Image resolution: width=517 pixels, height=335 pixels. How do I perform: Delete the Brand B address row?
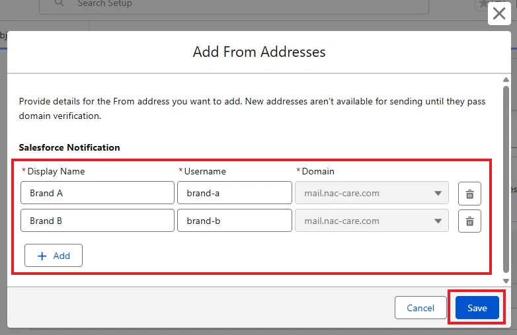(x=469, y=221)
